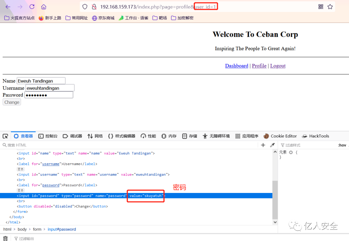Switch to the 控制台 console tab
This screenshot has width=349, height=241.
click(x=48, y=136)
